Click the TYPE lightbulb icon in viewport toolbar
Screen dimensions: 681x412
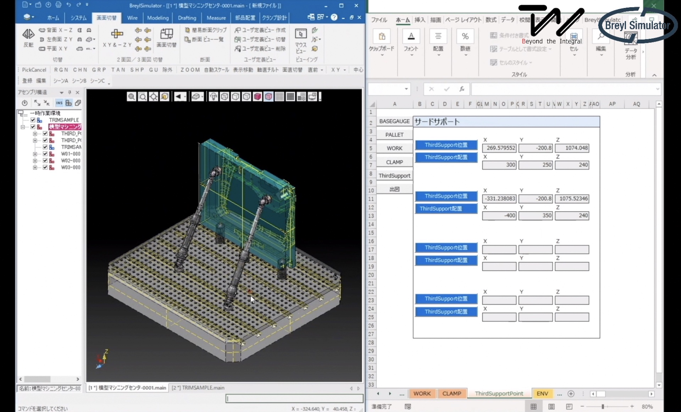214,96
